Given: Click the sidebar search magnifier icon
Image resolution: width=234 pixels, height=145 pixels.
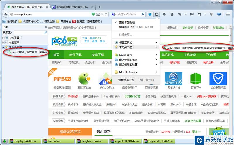Looking at the screenshot, I should tap(45, 32).
